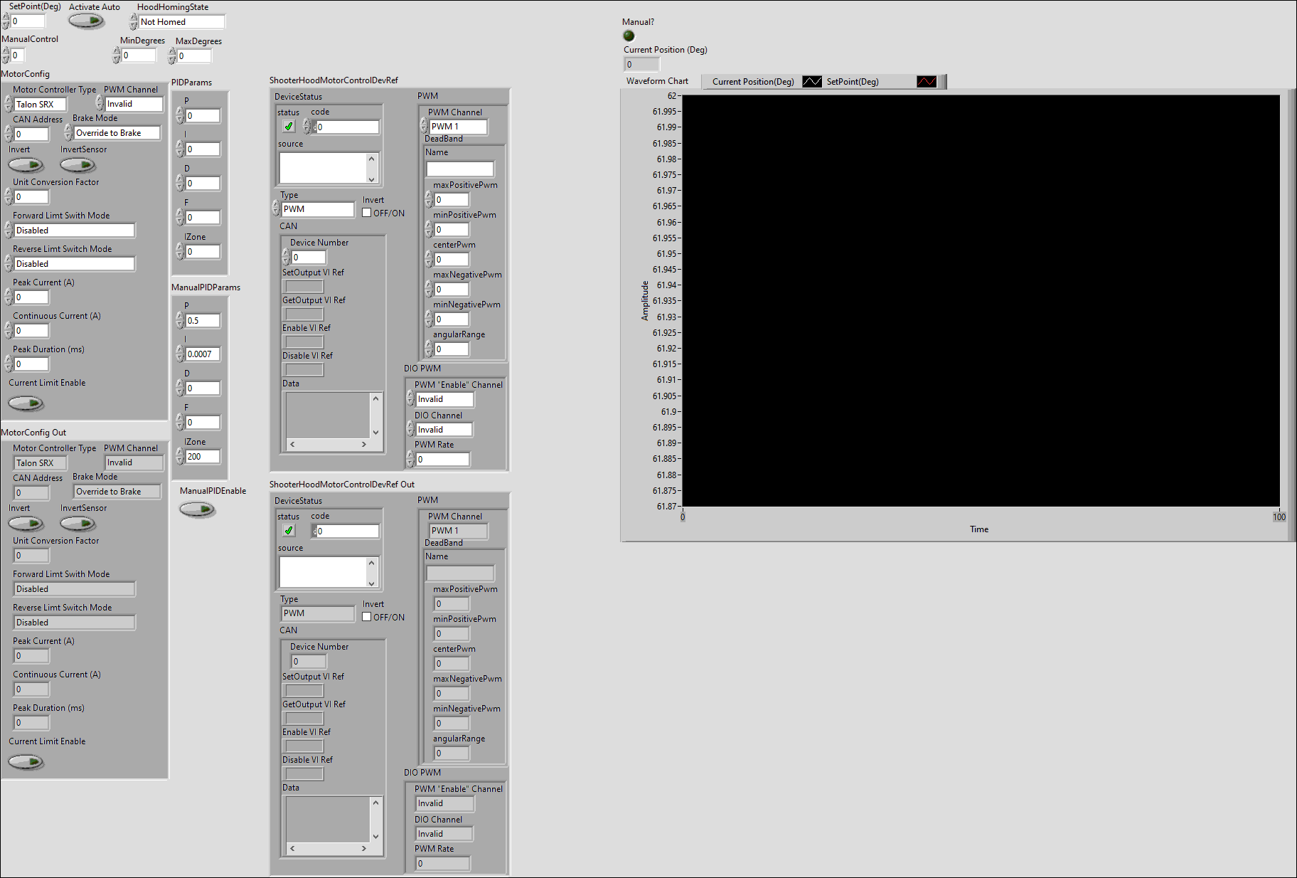This screenshot has width=1297, height=878.
Task: Click the down scroll arrow in ShooterHoodMotorControlDevRef source box
Action: tap(371, 179)
